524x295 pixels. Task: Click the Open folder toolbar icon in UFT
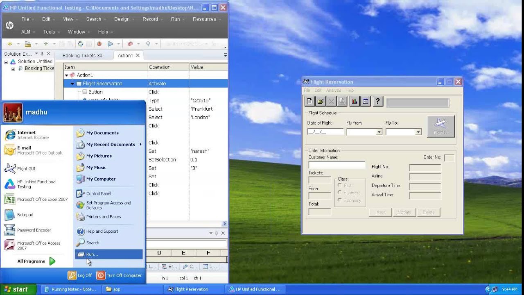click(28, 44)
